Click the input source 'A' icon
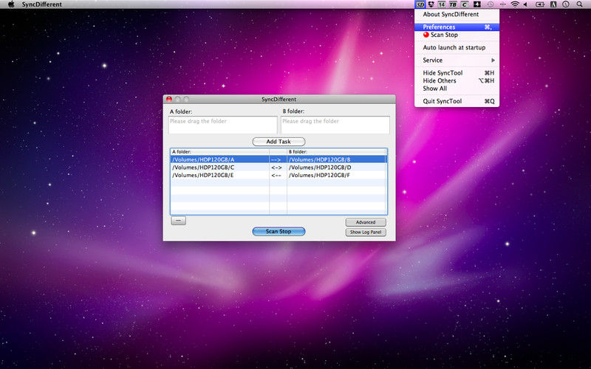Screen dimensions: 591x369 553,4
